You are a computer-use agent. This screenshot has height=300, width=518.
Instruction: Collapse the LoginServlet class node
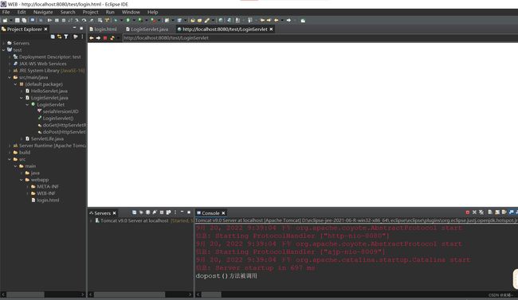coord(27,104)
